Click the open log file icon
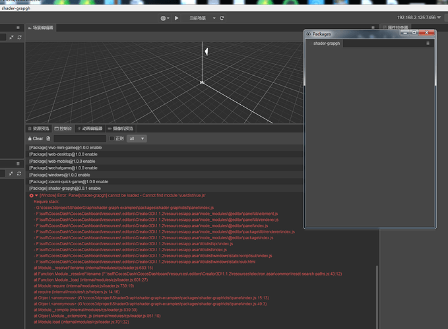Screen dimensions: 448x329 pyautogui.click(x=49, y=138)
